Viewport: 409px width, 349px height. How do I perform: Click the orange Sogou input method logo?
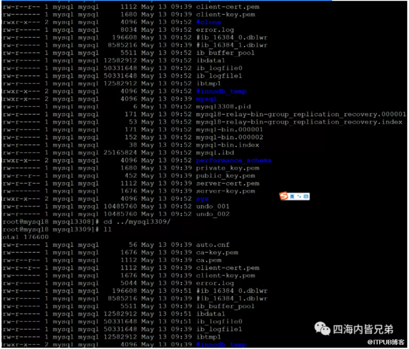pyautogui.click(x=284, y=196)
